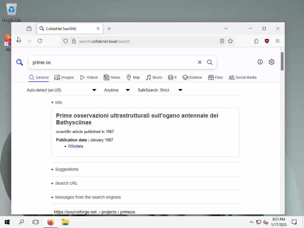Switch to the News category tab

(x=112, y=77)
